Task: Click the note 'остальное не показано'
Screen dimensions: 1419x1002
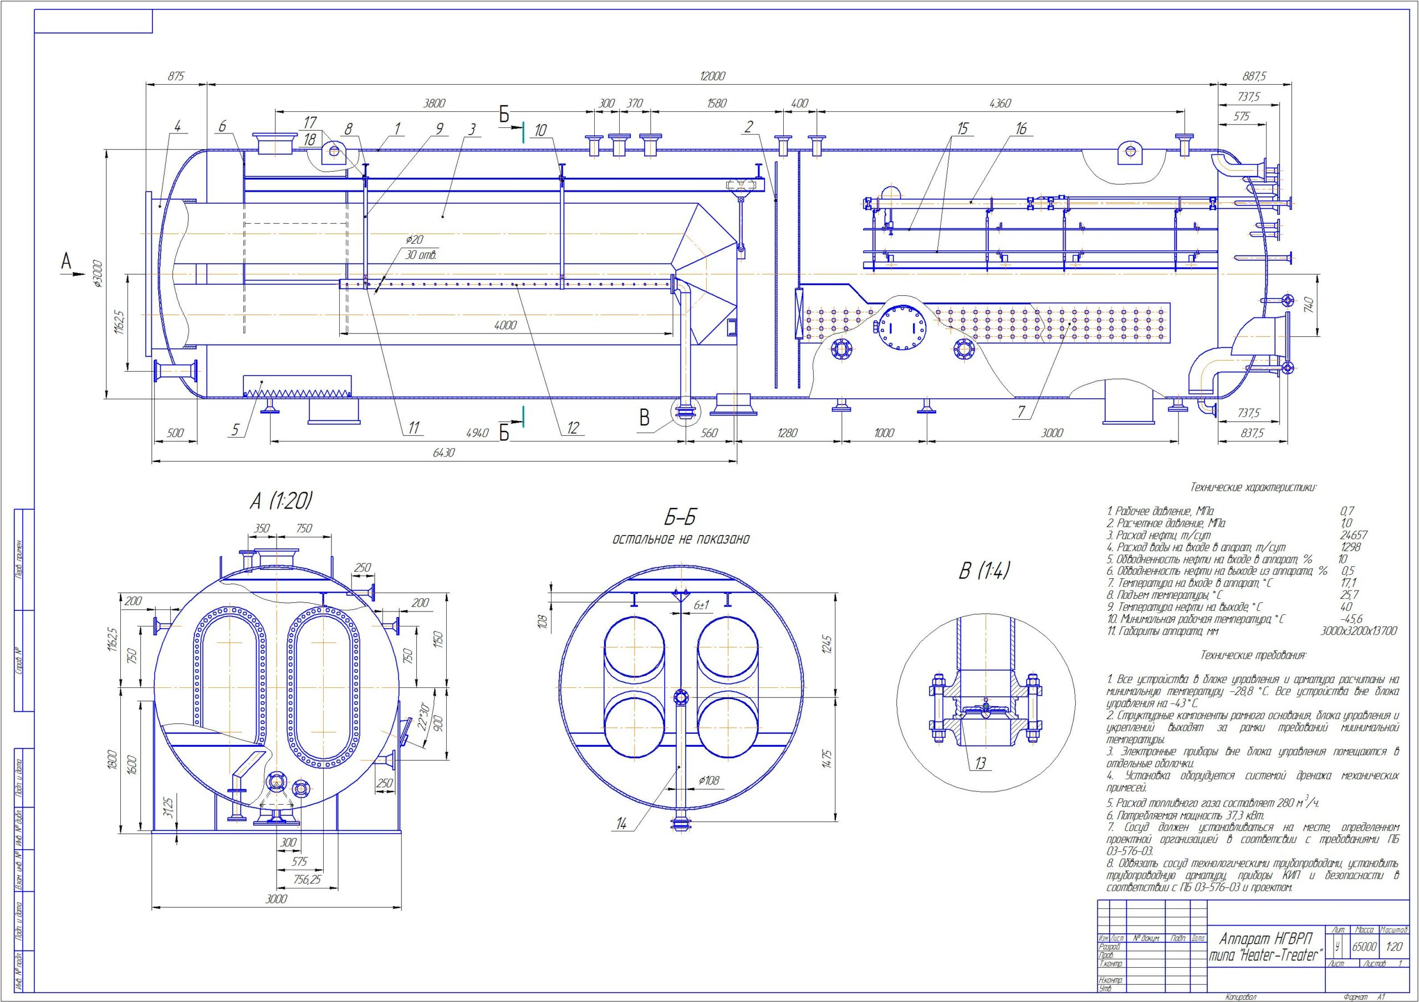Action: (681, 539)
